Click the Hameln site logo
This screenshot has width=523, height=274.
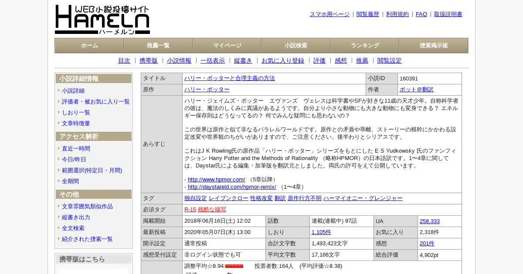coord(102,20)
